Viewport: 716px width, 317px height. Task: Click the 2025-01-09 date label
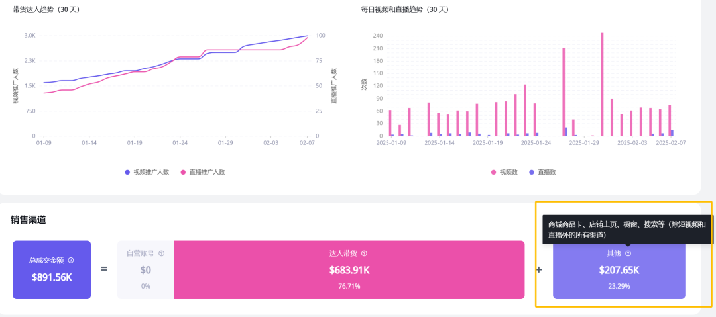tap(392, 143)
